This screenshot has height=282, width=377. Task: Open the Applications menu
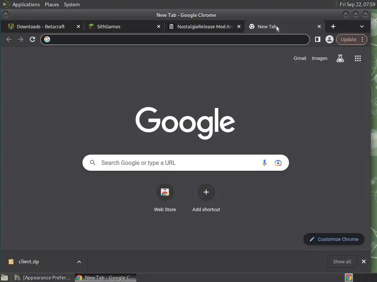click(x=26, y=4)
